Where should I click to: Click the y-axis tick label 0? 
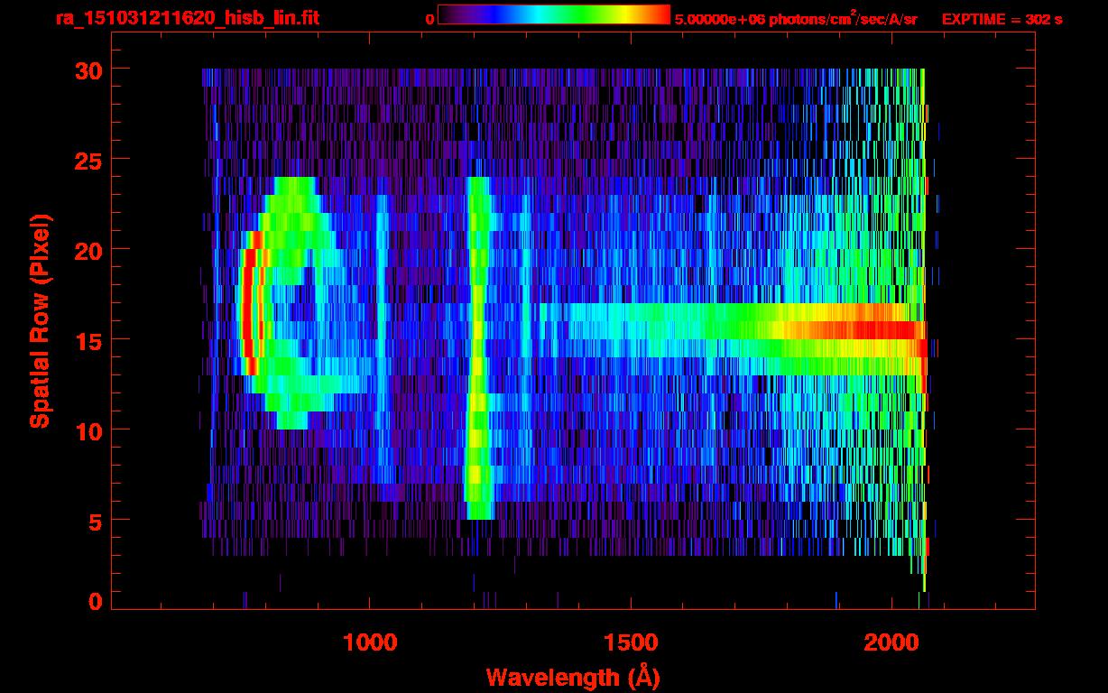(x=96, y=601)
